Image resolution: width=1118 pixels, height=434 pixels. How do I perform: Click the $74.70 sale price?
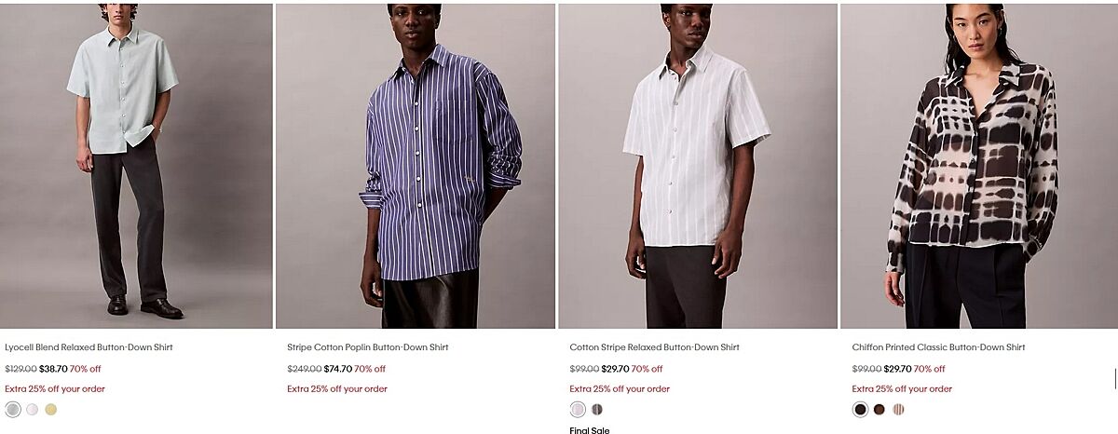(x=337, y=369)
